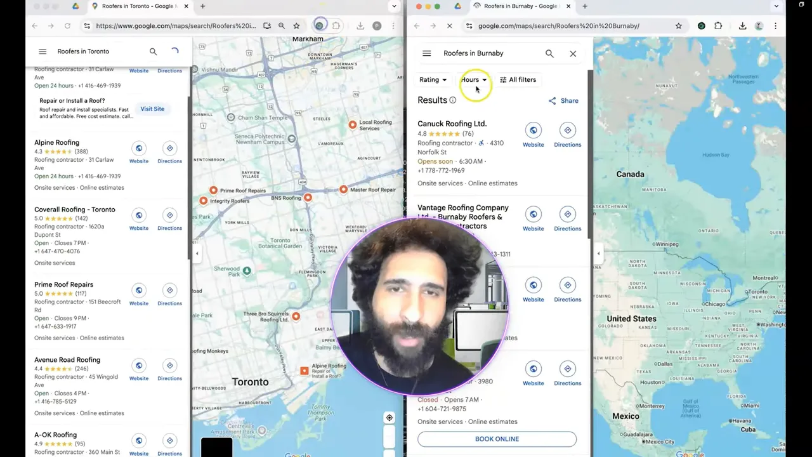The image size is (812, 457).
Task: Click the Share button beside Results
Action: [563, 101]
